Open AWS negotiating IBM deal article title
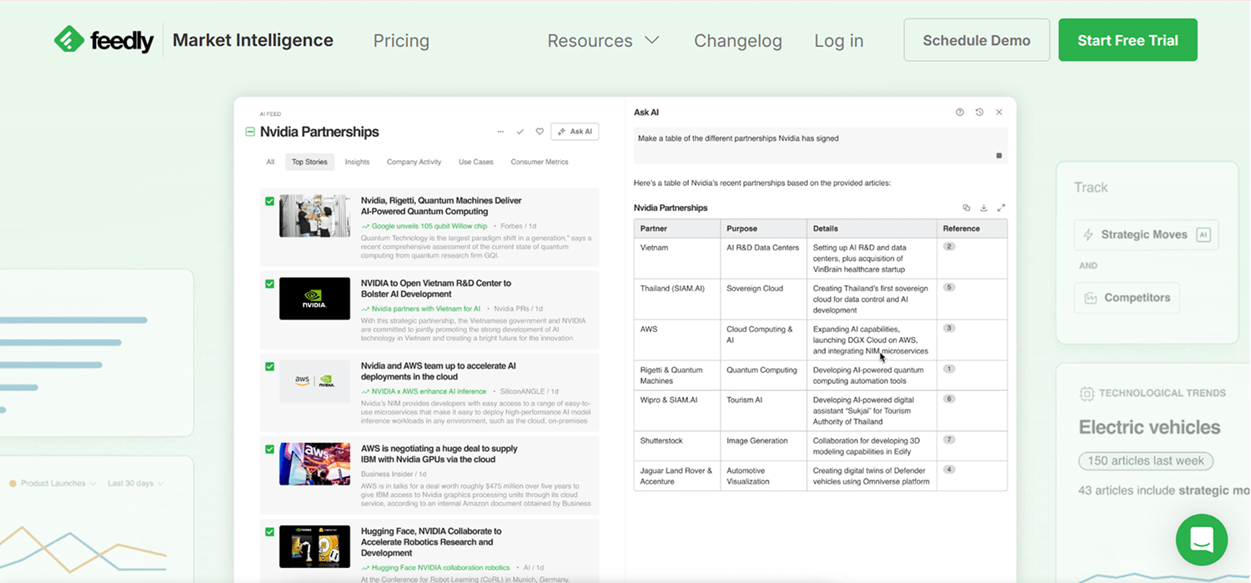This screenshot has height=583, width=1251. coord(440,454)
